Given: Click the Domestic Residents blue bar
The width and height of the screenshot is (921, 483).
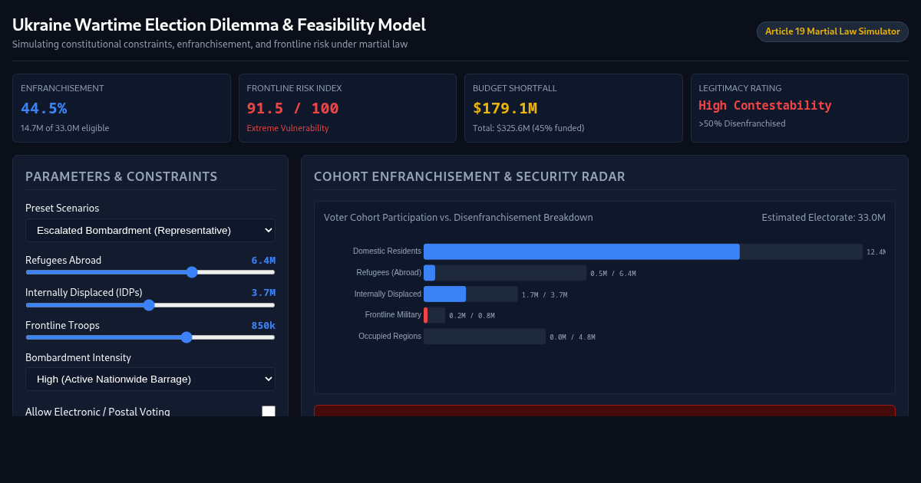Looking at the screenshot, I should pyautogui.click(x=582, y=251).
